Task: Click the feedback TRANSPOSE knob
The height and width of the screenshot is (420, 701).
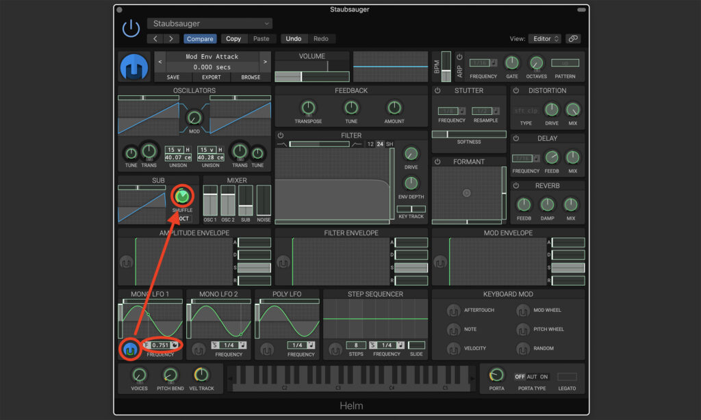Action: click(308, 107)
